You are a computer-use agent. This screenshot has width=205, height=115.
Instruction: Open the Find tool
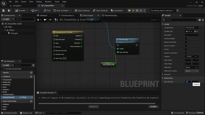[x=47, y=11]
